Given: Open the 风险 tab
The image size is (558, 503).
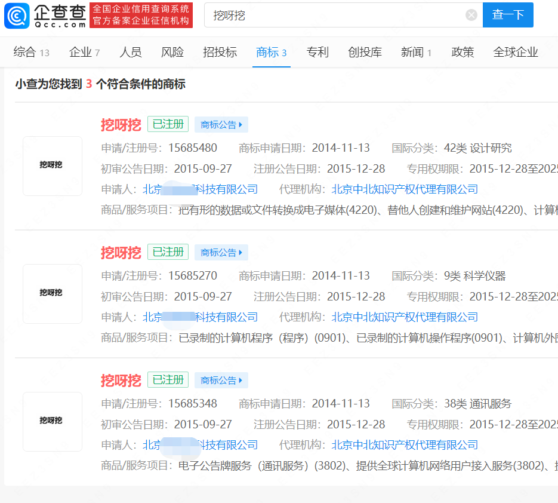Looking at the screenshot, I should (172, 53).
